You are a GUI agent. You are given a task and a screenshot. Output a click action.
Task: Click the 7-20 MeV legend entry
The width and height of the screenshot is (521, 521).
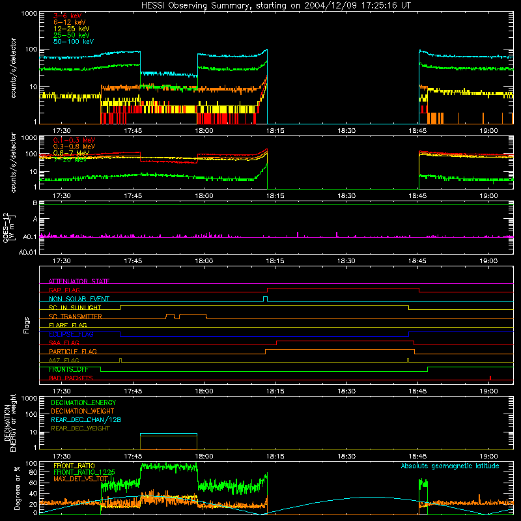70,160
